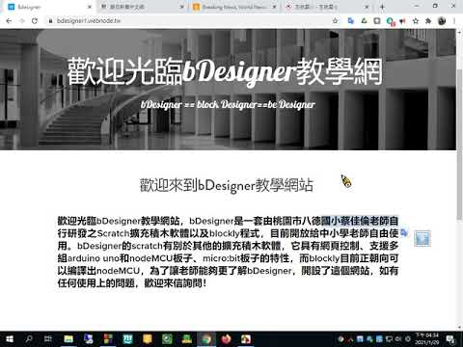Bookmark this page with the star icon

pos(336,21)
